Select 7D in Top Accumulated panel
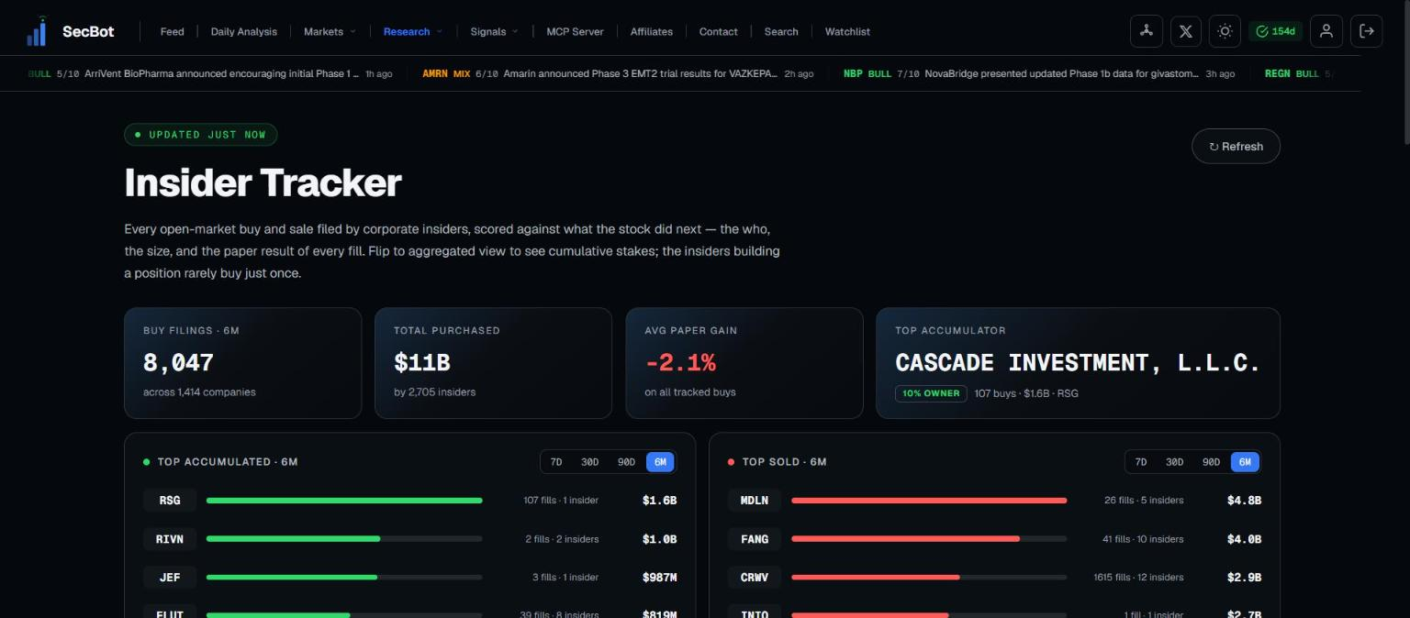 click(x=556, y=462)
